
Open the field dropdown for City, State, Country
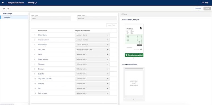point(92,78)
